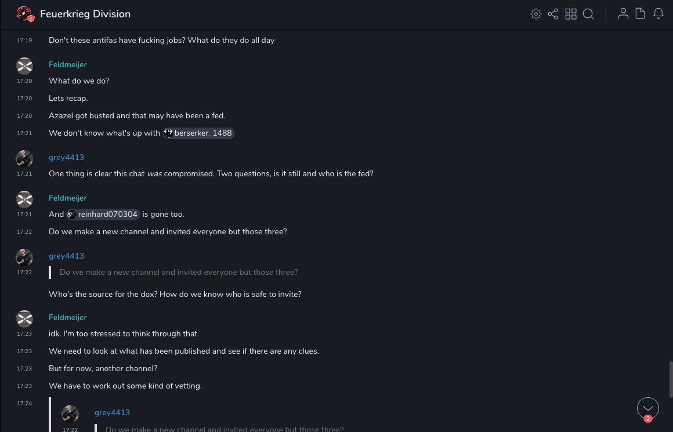Click the vertical scrollbar thumb
This screenshot has height=432, width=673.
pos(671,379)
